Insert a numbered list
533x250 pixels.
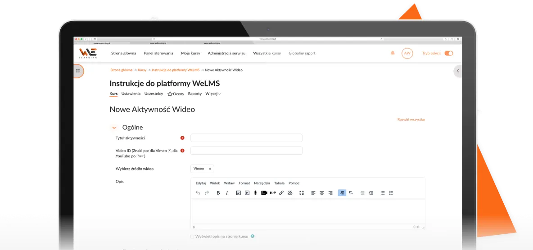pos(391,193)
